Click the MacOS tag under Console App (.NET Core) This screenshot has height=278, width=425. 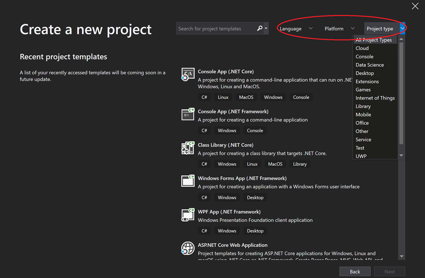[x=246, y=97]
